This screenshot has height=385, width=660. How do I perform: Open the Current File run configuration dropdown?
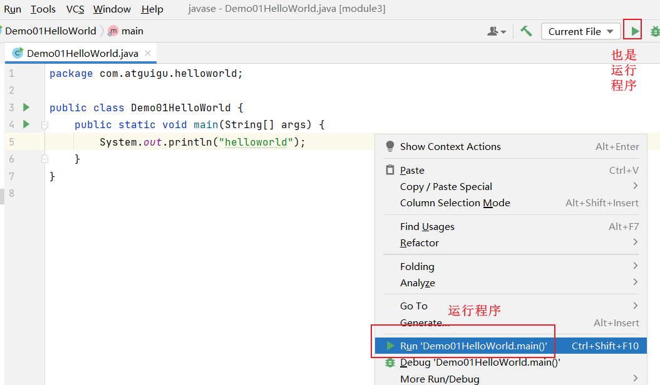pos(582,31)
